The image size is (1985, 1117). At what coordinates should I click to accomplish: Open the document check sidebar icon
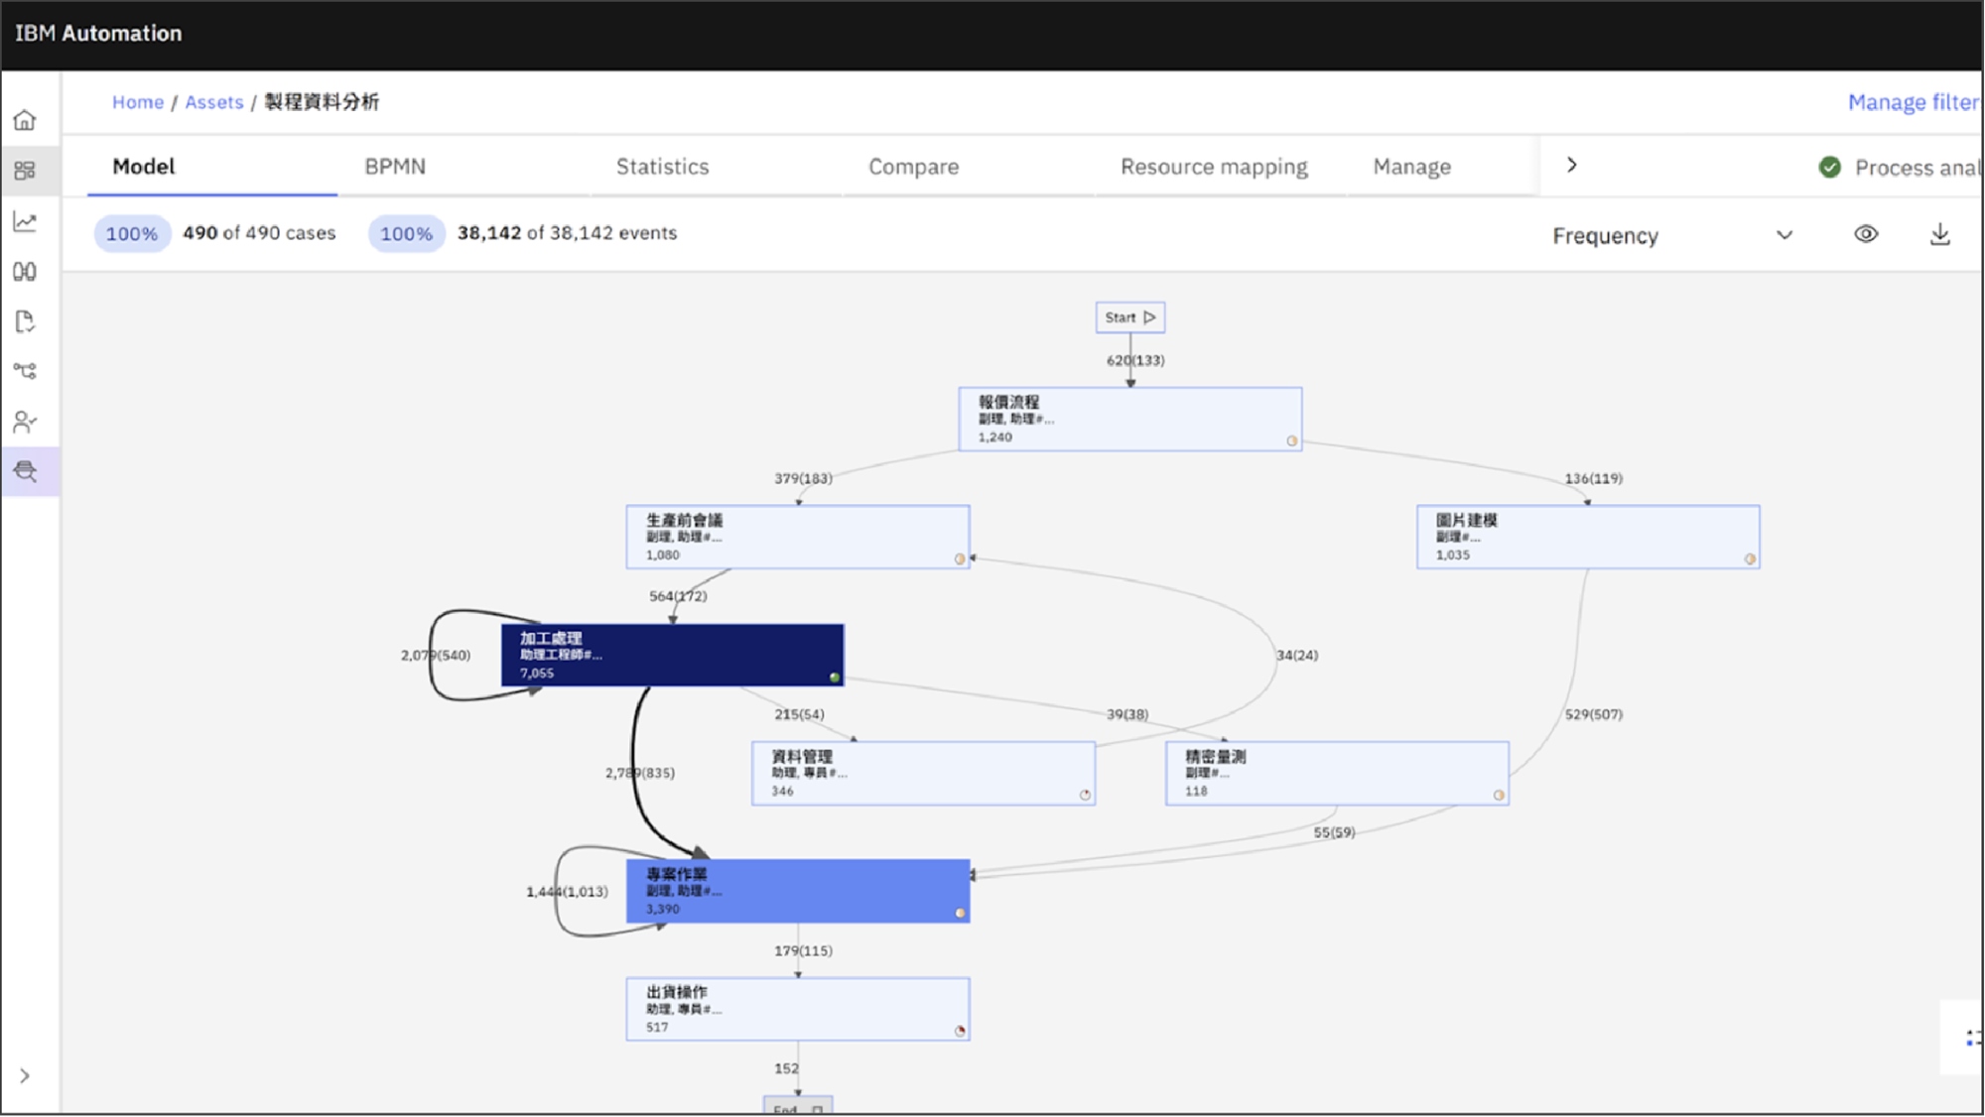point(25,321)
